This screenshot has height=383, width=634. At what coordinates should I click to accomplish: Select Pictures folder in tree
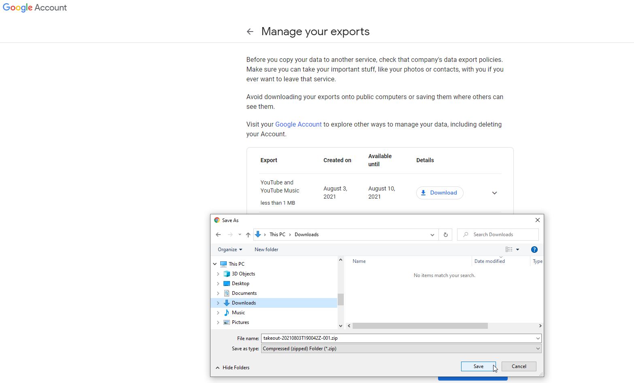[x=240, y=322]
